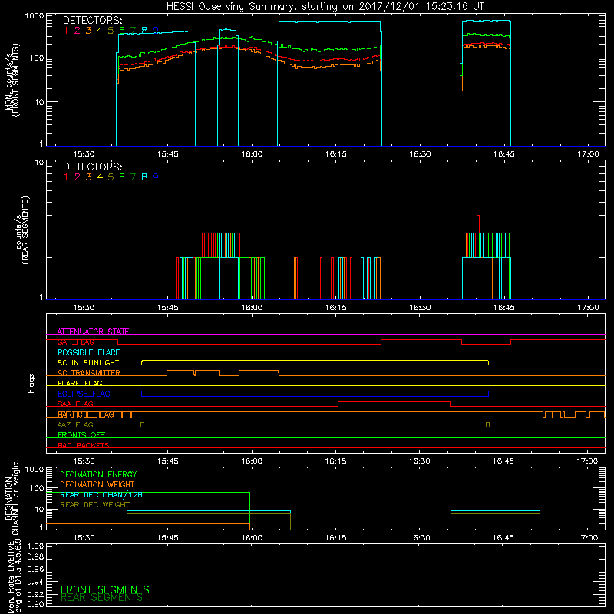This screenshot has width=614, height=614.
Task: Click the 16:45 tick label under the decimation plot
Action: tap(503, 538)
